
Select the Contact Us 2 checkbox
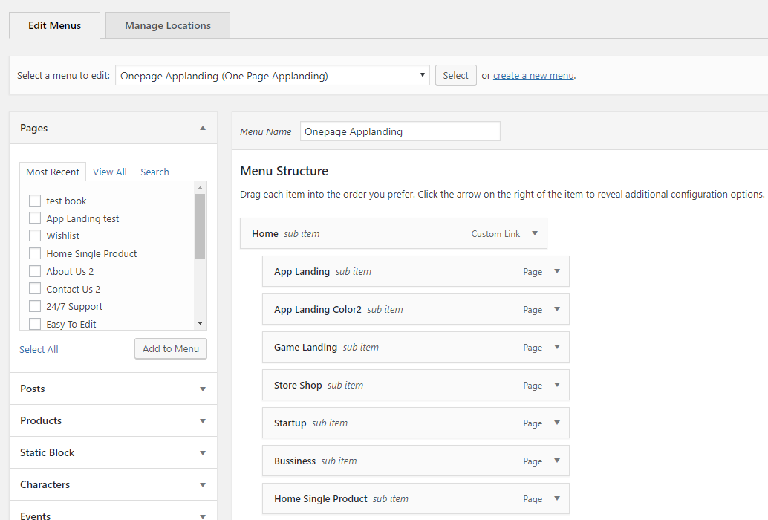pos(35,289)
